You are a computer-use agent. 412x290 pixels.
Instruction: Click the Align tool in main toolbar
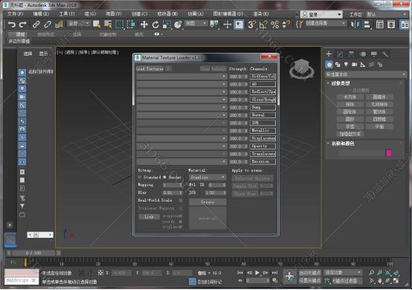367,25
